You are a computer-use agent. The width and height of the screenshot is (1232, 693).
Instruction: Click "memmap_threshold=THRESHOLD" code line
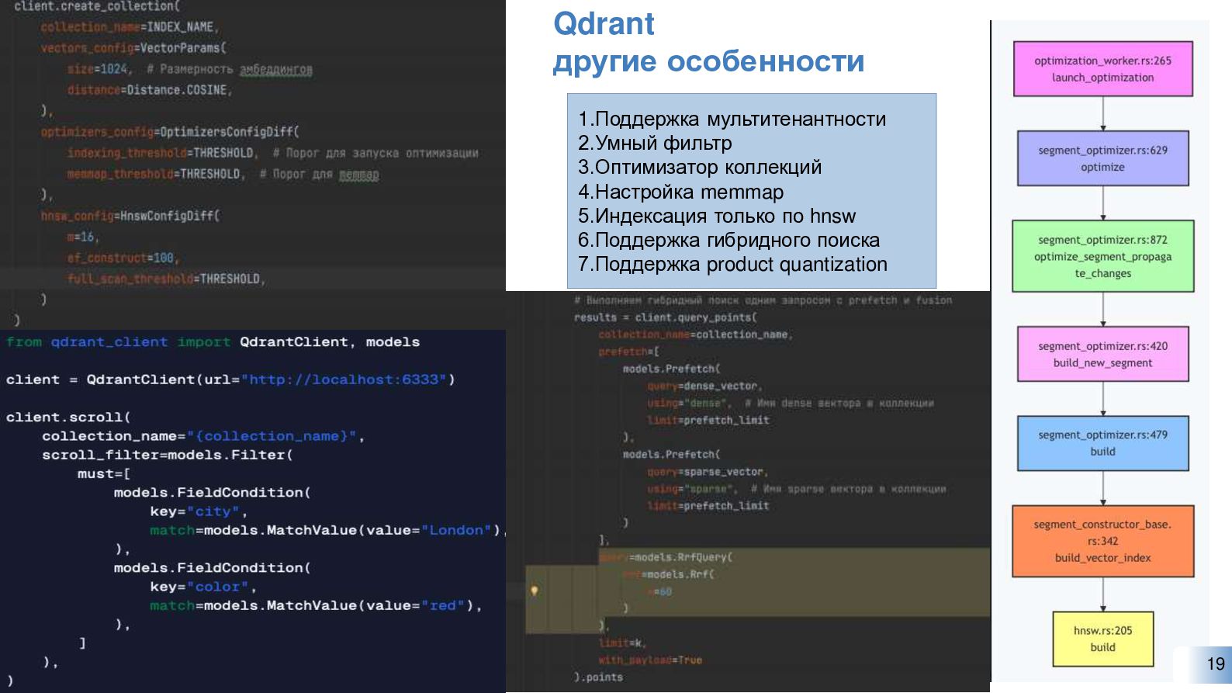(154, 174)
